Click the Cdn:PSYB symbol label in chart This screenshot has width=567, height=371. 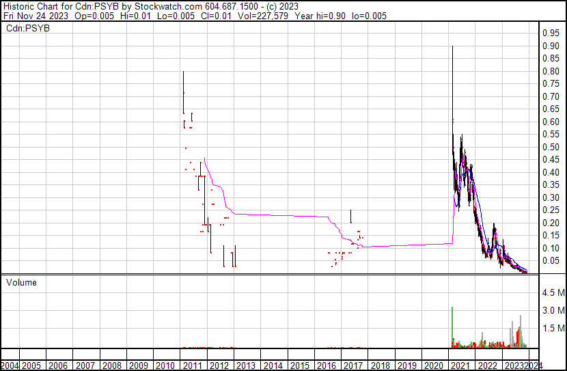point(27,28)
